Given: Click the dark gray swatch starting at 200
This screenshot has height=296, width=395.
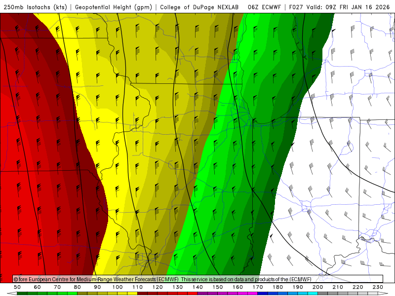Looking at the screenshot, I should click(323, 294).
